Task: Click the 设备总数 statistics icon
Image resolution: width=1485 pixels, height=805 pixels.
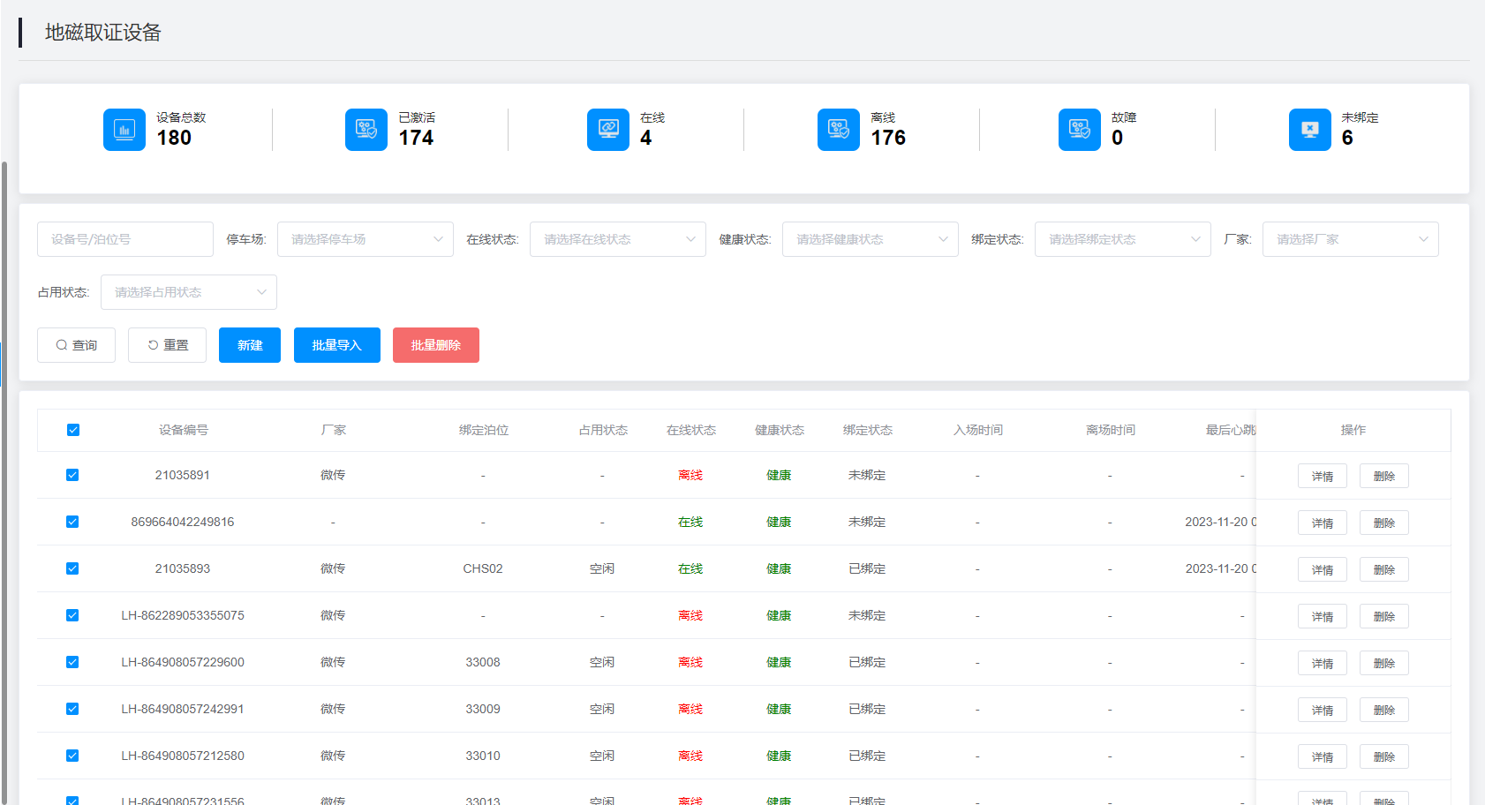Action: point(124,130)
